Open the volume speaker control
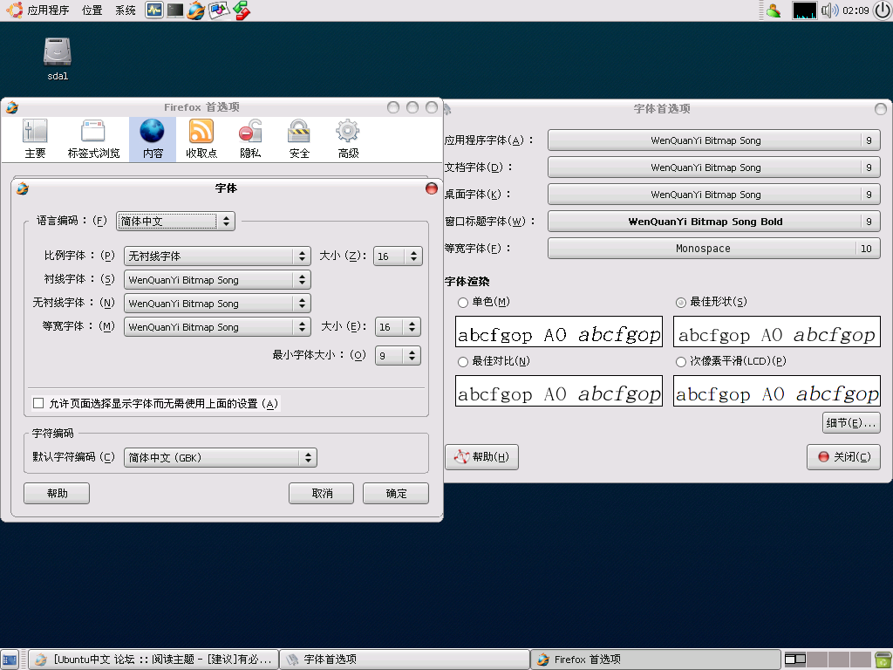893x670 pixels. coord(830,10)
